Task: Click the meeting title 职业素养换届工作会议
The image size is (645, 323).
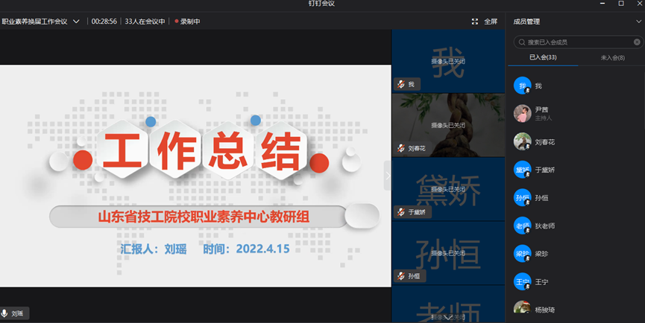Action: (x=34, y=22)
